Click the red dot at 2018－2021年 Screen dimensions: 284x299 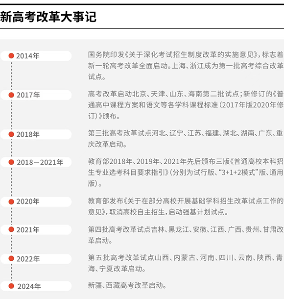11,162
